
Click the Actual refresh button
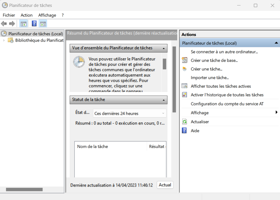pos(165,185)
